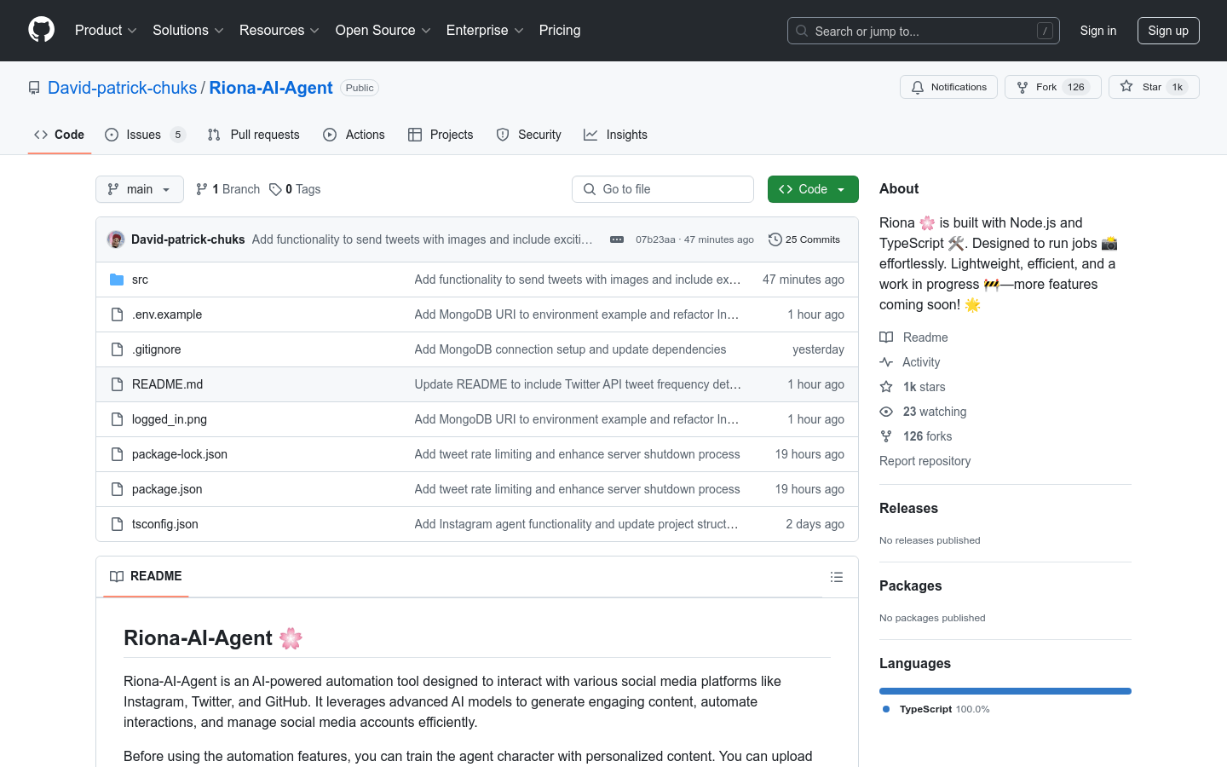This screenshot has width=1227, height=767.
Task: Click the README.md file icon
Action: point(118,384)
